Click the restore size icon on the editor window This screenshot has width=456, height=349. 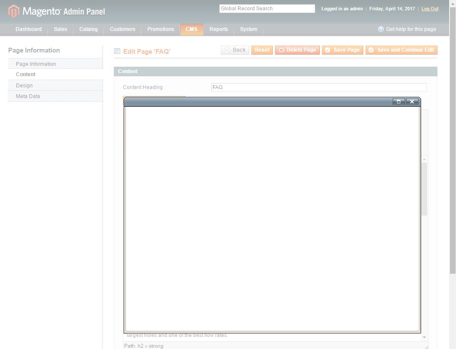click(x=399, y=102)
